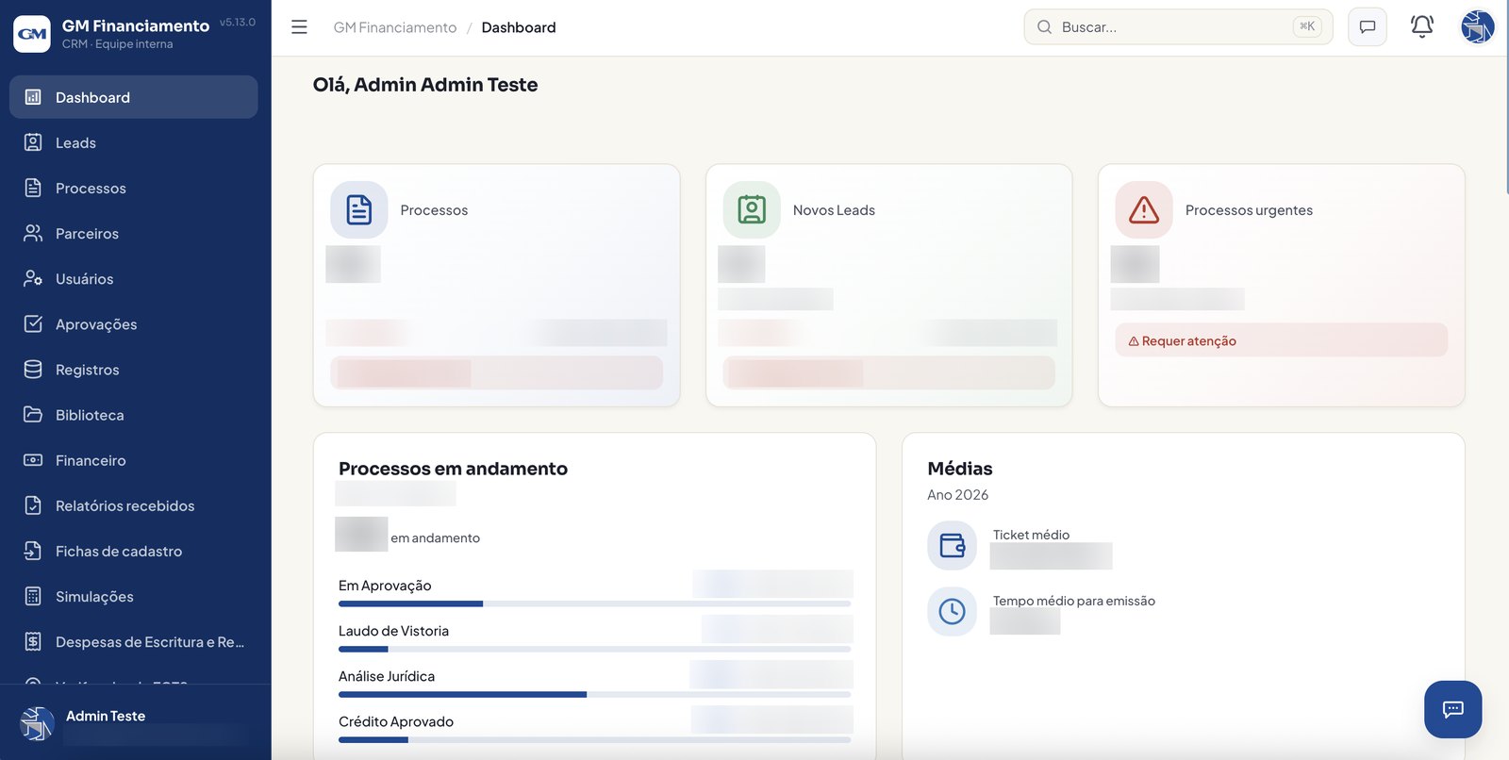The height and width of the screenshot is (760, 1509).
Task: Click the Registros database icon in sidebar
Action: coord(33,369)
